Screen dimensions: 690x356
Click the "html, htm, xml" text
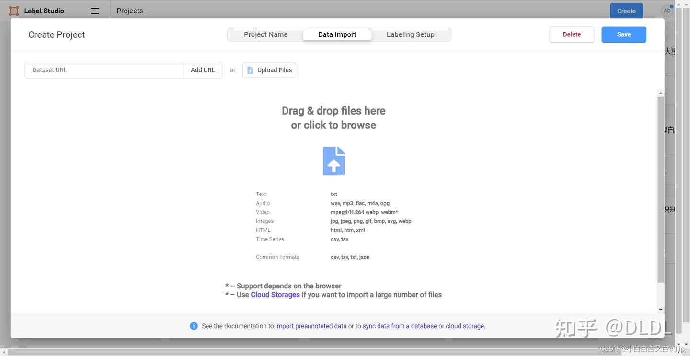click(x=347, y=230)
